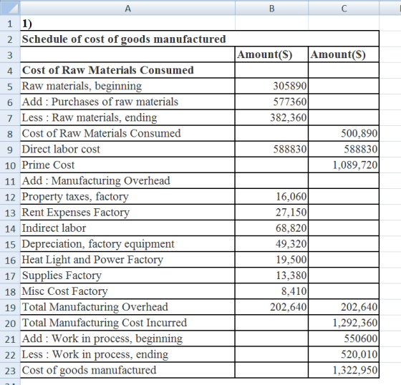Select 'Add : Purchases of raw materials' cell
The width and height of the screenshot is (401, 385).
127,102
